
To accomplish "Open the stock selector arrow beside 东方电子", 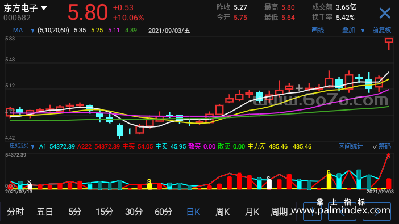I will (44, 8).
